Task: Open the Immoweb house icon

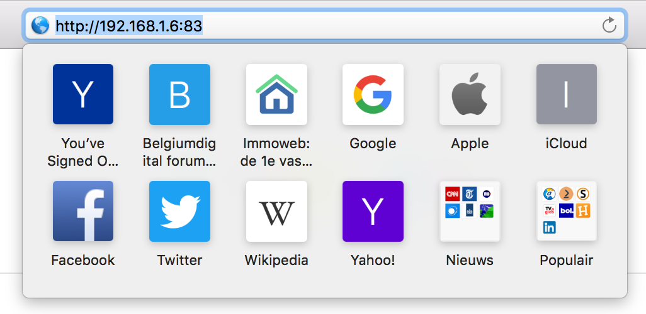Action: coord(276,94)
